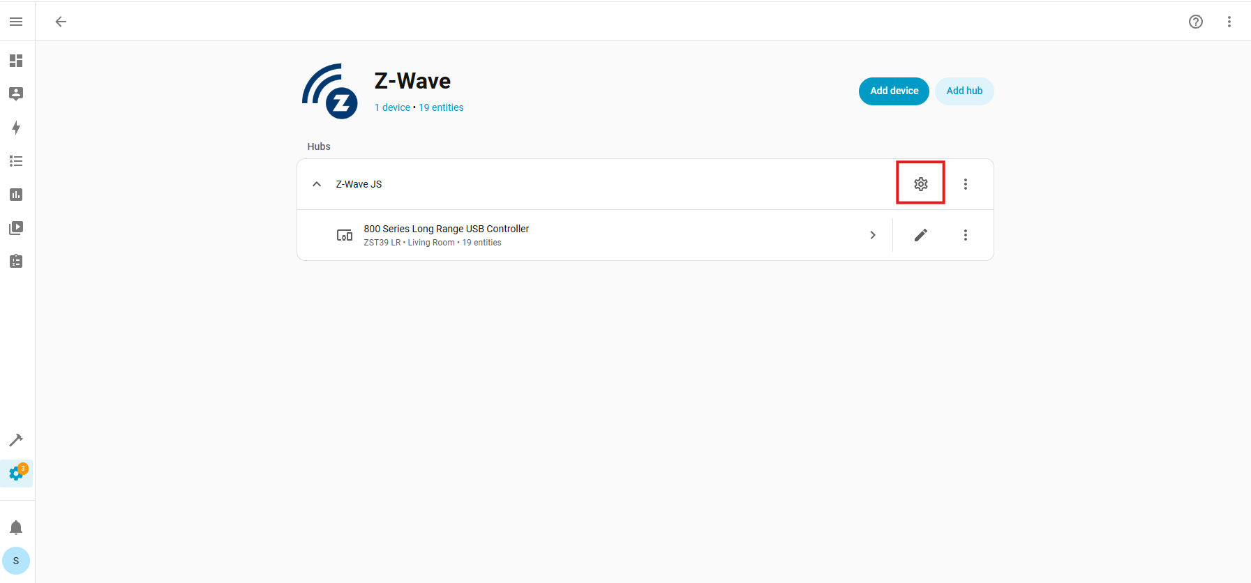Viewport: 1251px width, 583px height.
Task: Click the device icon beside 800 Series controller
Action: point(345,235)
